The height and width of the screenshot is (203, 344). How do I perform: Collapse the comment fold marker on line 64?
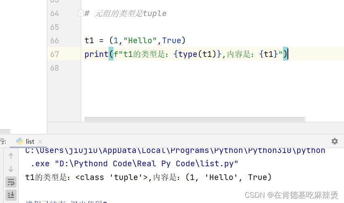81,13
